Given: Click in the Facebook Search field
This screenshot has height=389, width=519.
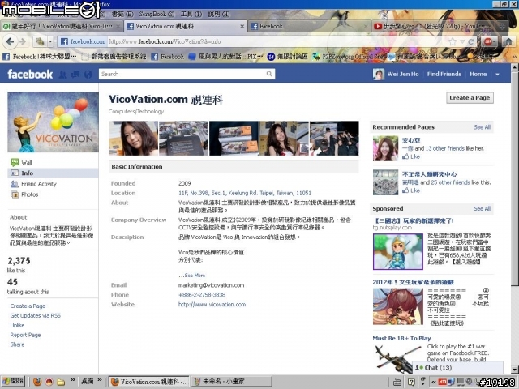Looking at the screenshot, I should pyautogui.click(x=182, y=74).
